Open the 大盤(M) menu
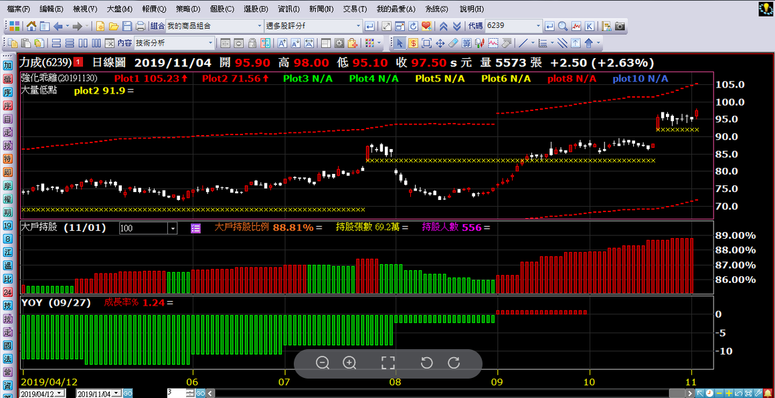This screenshot has width=775, height=398. point(119,9)
